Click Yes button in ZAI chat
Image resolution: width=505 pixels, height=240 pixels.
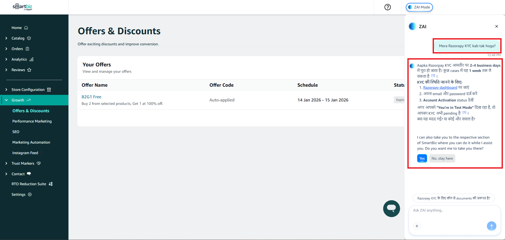tap(422, 158)
